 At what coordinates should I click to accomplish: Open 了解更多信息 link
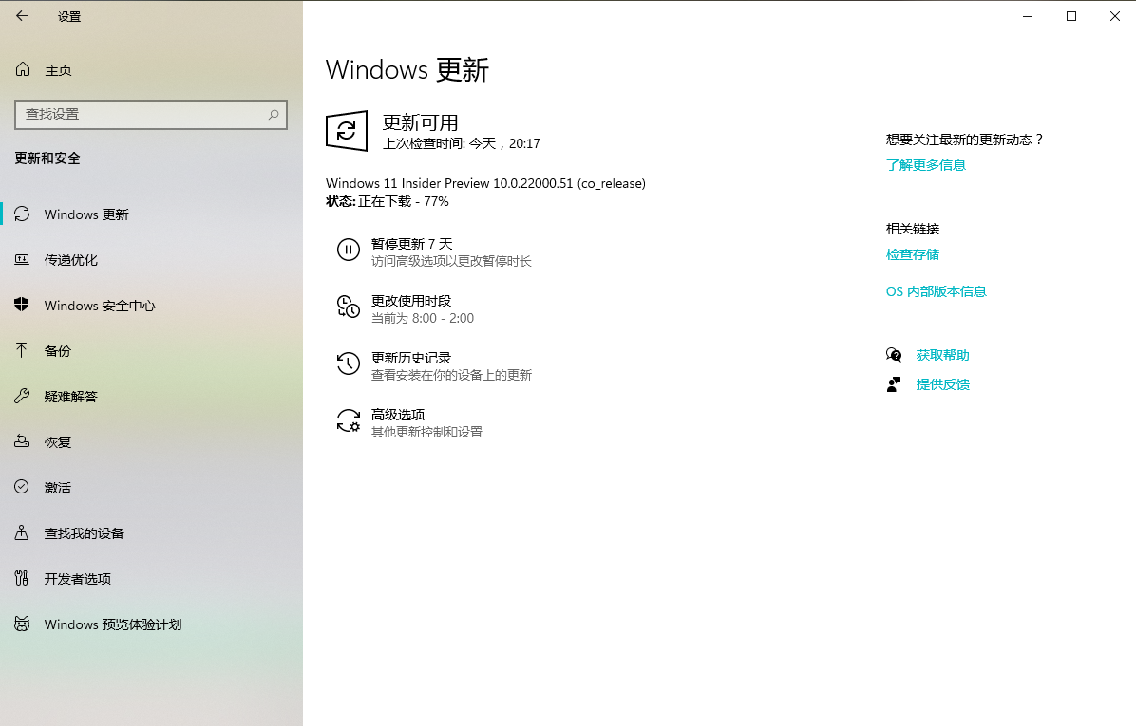point(926,165)
